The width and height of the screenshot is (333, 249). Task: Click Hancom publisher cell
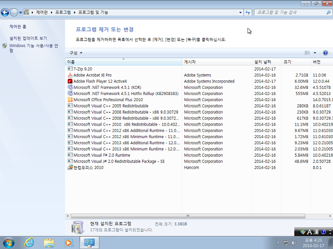[x=191, y=167]
